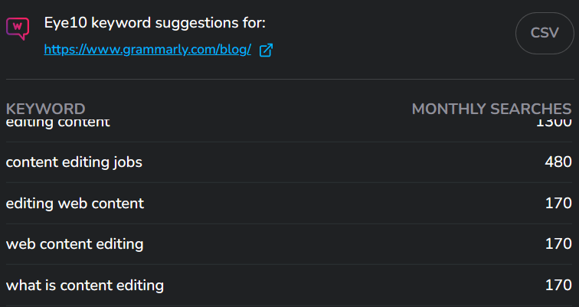Select the 'what is content editing' keyword
Viewport: 579px width, 307px height.
click(x=84, y=286)
